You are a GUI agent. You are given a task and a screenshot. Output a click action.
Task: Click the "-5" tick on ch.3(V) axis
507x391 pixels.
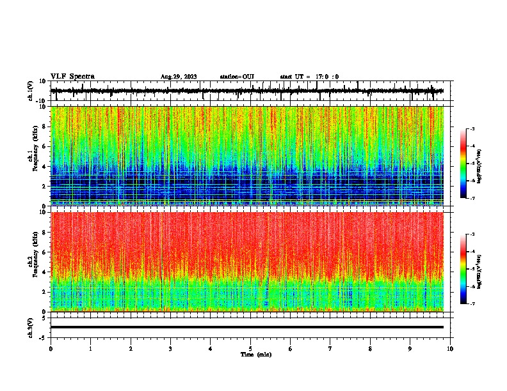tap(43, 338)
